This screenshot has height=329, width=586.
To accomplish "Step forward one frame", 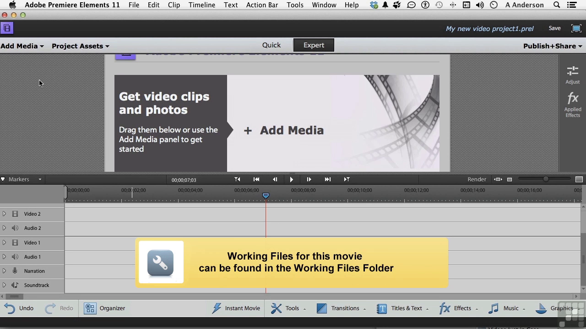I will 309,180.
